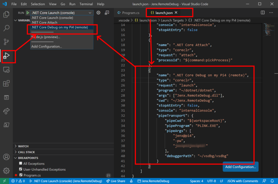Click the feedback icon in status bar

point(264,181)
